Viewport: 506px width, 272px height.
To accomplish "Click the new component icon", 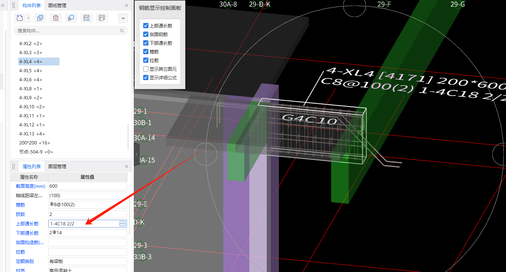I will pos(20,18).
